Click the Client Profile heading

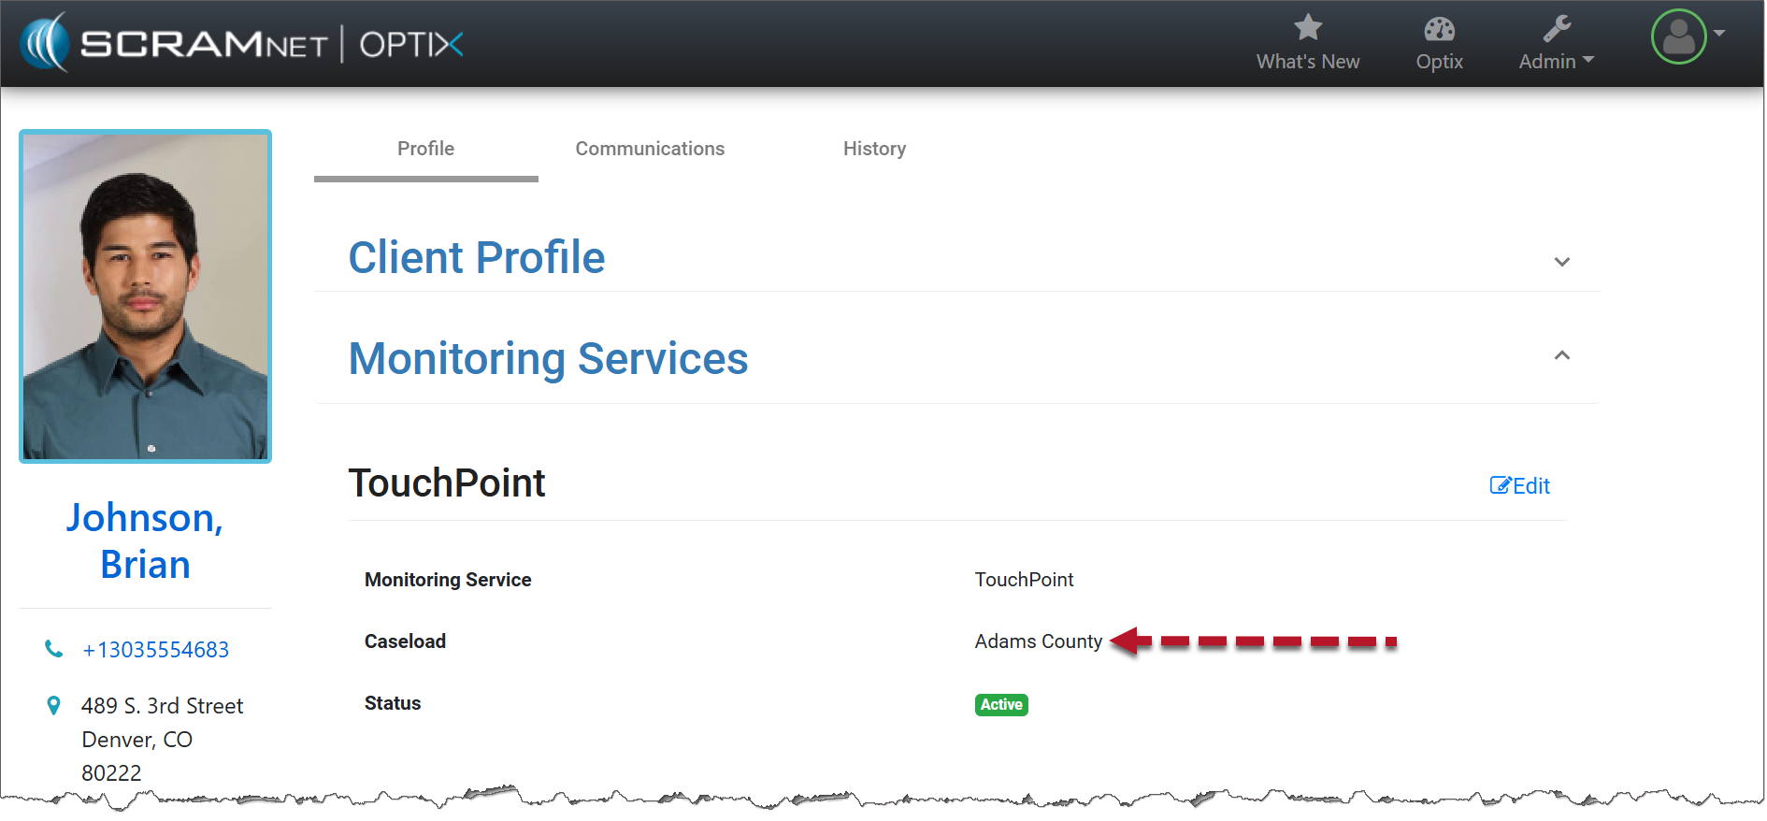(x=477, y=257)
